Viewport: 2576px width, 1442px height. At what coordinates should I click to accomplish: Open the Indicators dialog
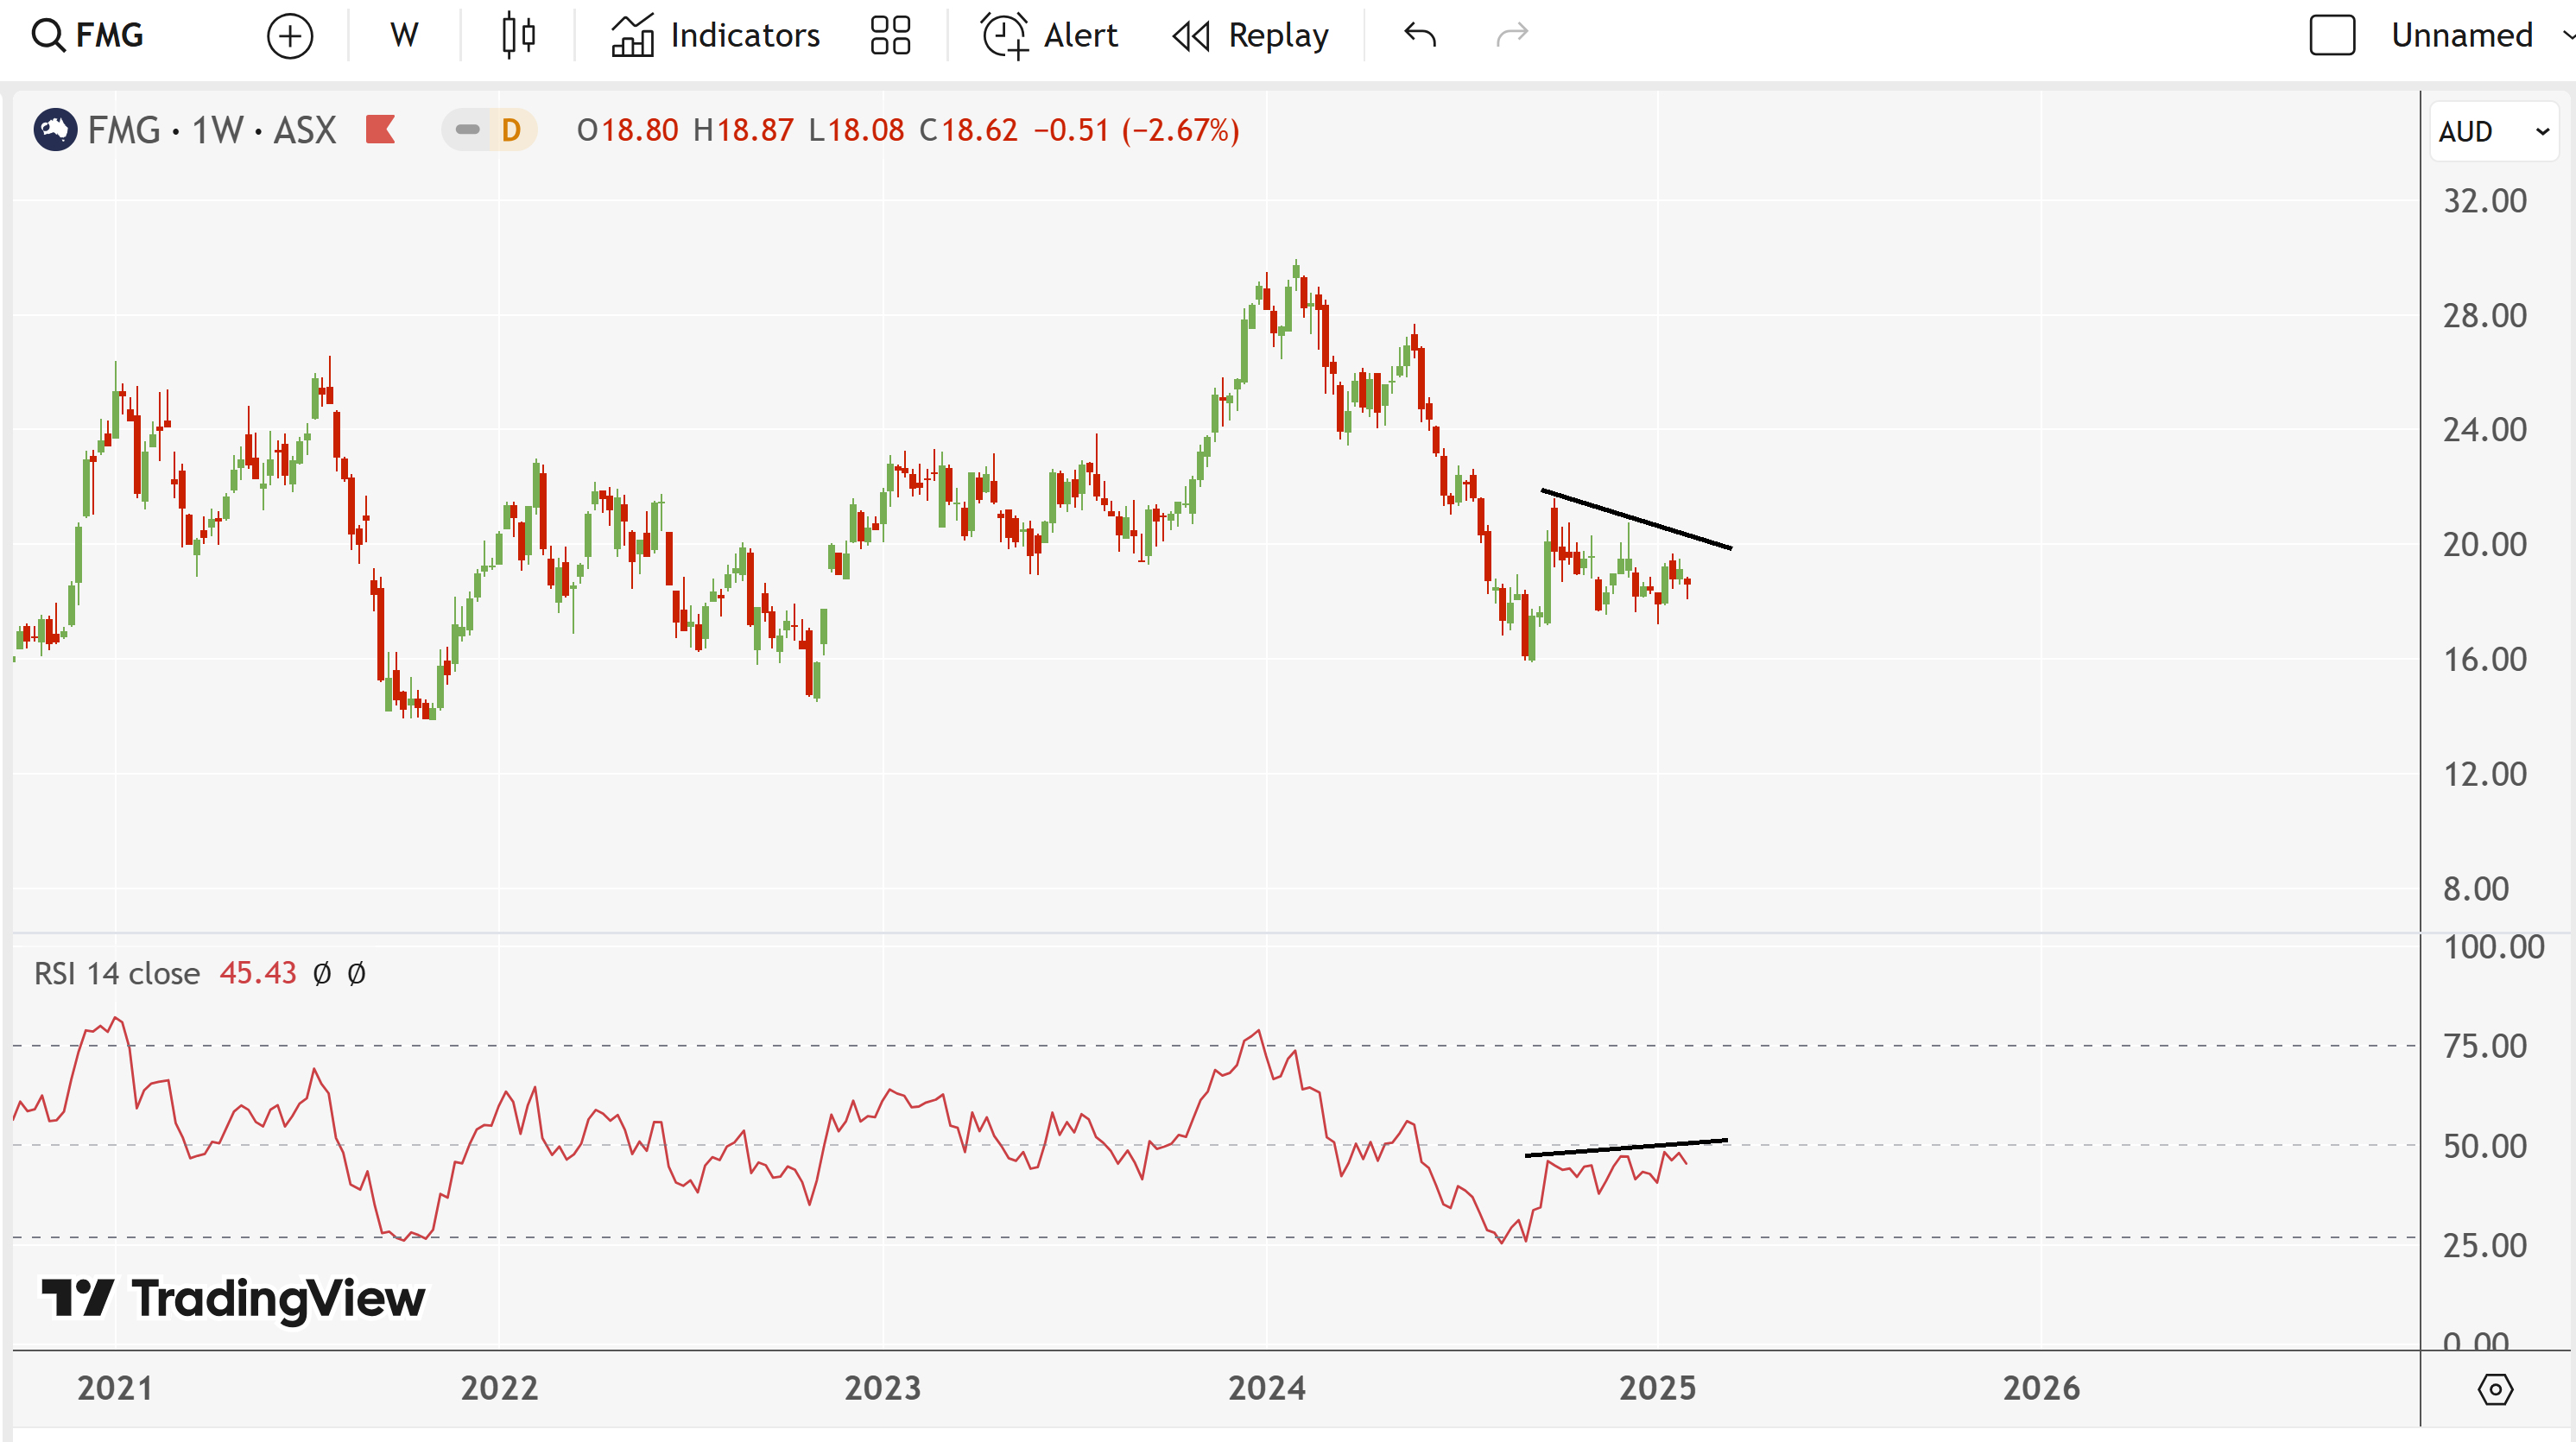click(716, 36)
